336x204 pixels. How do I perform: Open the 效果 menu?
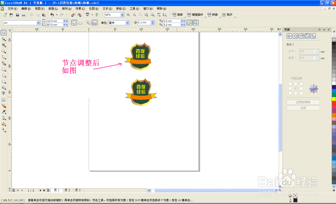[79, 8]
